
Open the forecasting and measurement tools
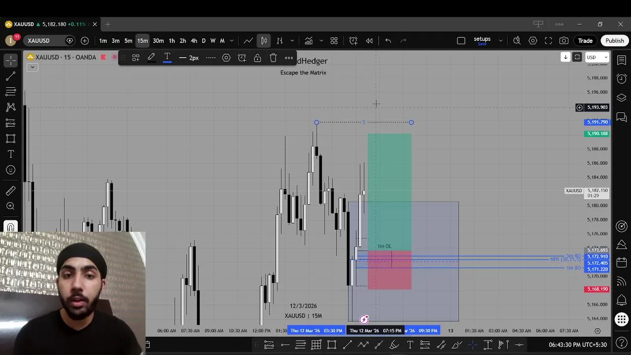pyautogui.click(x=10, y=123)
